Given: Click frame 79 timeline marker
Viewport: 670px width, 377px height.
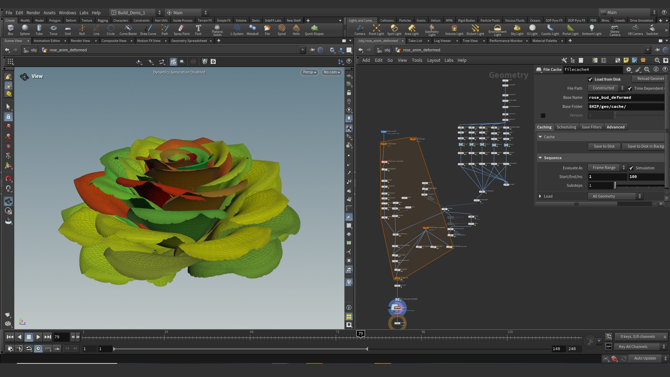Looking at the screenshot, I should [x=360, y=334].
